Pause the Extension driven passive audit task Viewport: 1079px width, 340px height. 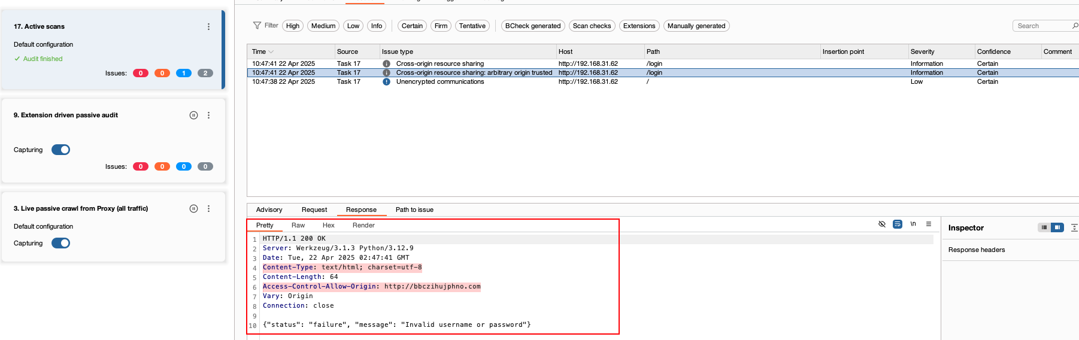pos(193,115)
